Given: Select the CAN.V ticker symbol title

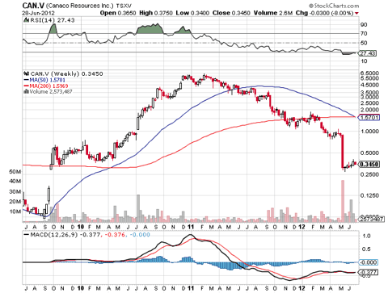Looking at the screenshot, I should (x=33, y=6).
